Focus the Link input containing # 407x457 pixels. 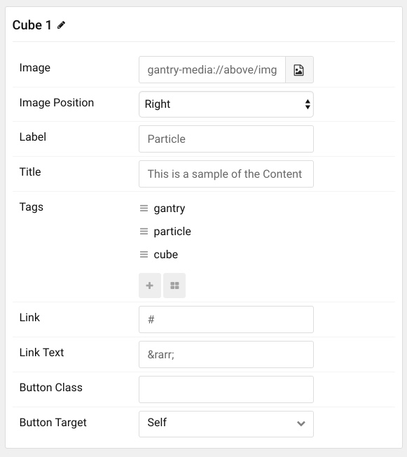pos(226,319)
